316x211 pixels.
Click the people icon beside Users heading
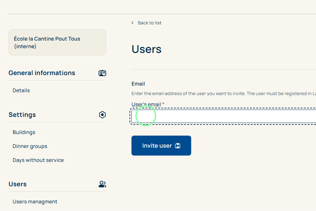(x=102, y=184)
